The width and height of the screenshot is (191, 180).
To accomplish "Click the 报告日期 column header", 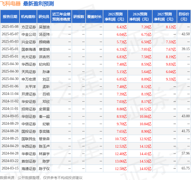I will pos(10,17).
